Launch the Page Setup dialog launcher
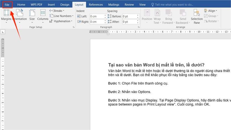 [x=74, y=27]
